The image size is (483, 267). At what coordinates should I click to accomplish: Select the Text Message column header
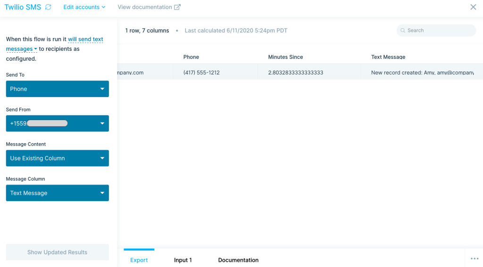pos(388,57)
